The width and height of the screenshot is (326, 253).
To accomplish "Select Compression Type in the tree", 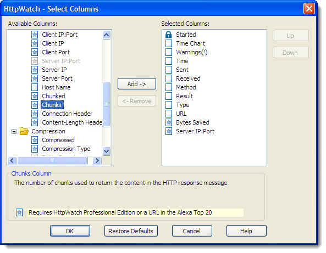I will (x=66, y=149).
